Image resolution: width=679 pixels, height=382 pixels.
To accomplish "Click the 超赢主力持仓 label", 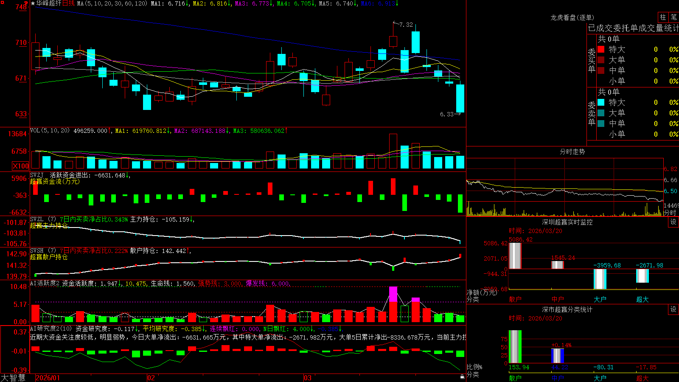I will (49, 225).
